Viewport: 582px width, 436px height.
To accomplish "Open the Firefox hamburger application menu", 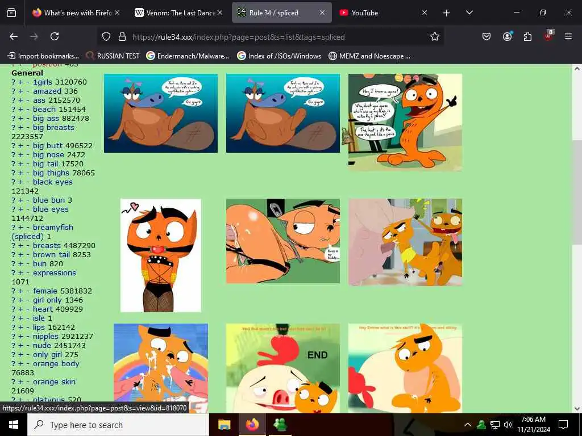I will tap(568, 36).
